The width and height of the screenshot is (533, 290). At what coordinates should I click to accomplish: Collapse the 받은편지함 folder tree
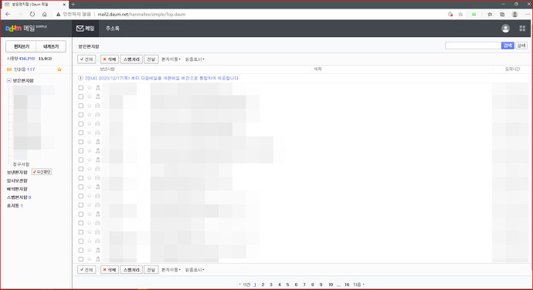(x=8, y=80)
